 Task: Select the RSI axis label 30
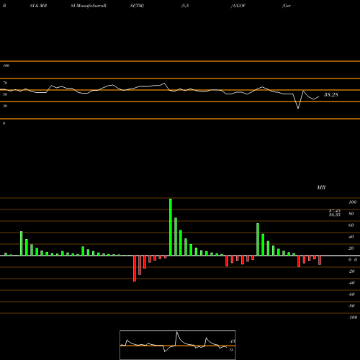tap(5, 106)
